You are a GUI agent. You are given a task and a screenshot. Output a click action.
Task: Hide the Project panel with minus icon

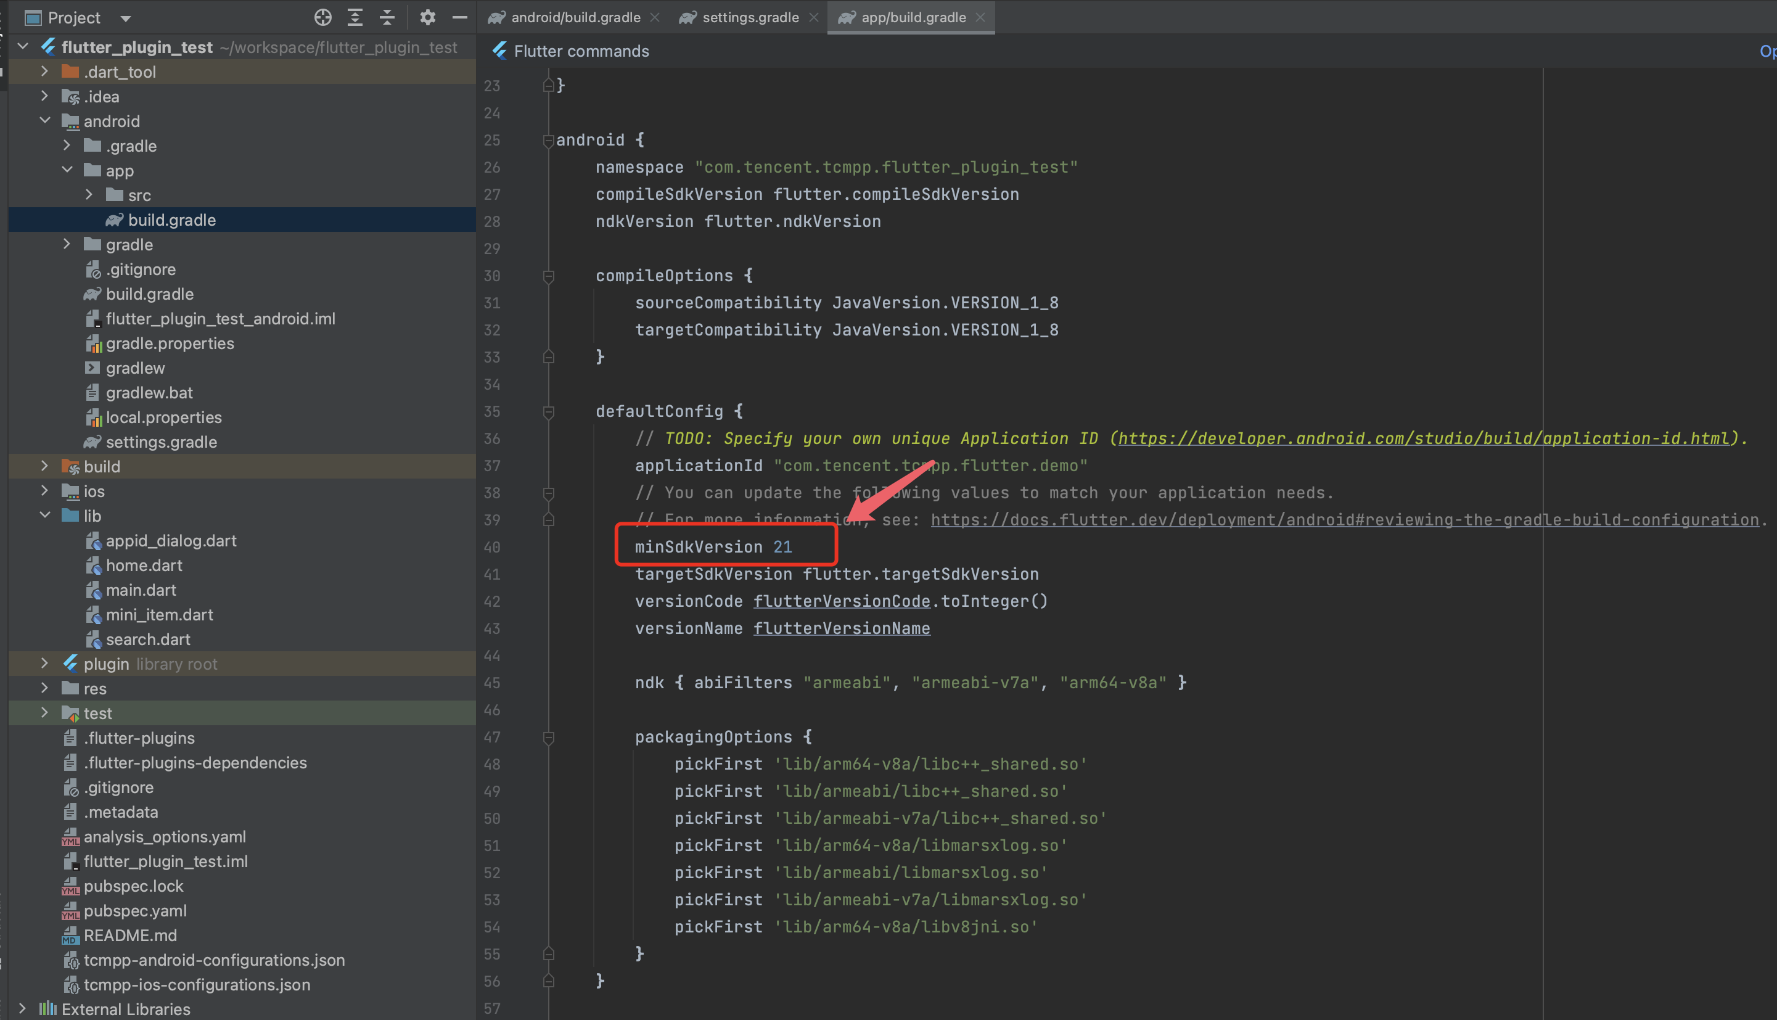[x=459, y=17]
